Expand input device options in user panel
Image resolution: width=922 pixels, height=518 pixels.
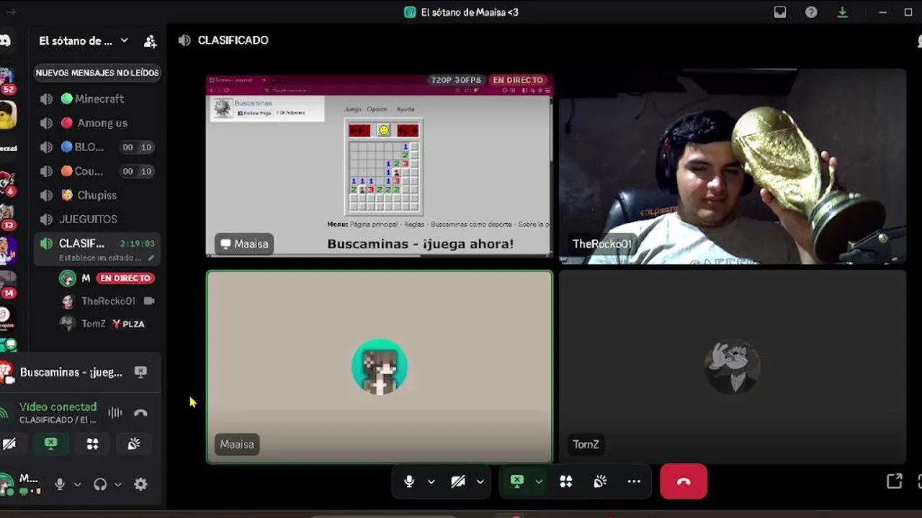(x=77, y=484)
